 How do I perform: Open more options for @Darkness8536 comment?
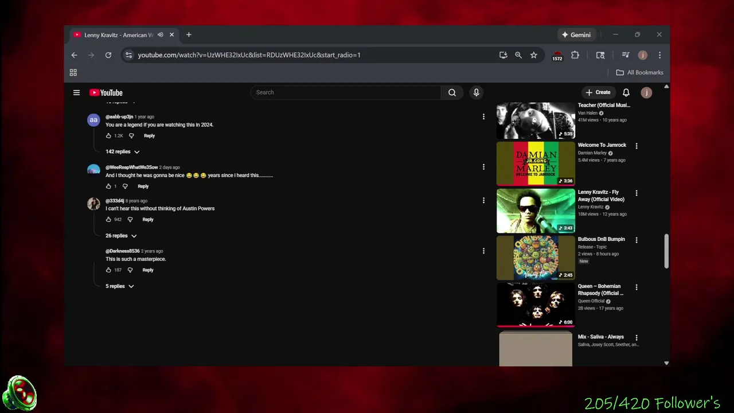tap(483, 251)
